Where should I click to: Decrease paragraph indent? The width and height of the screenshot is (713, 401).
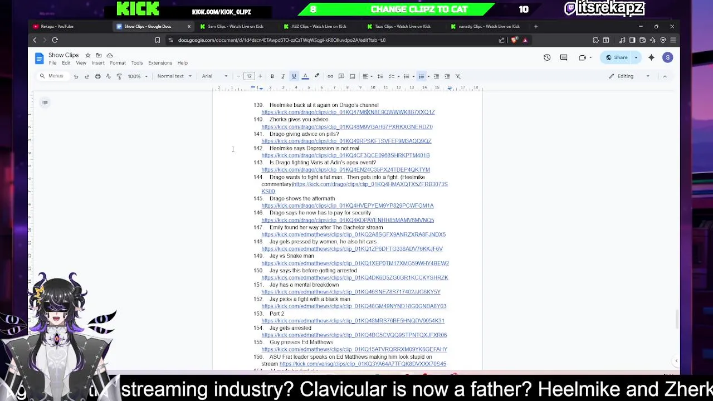tap(436, 76)
